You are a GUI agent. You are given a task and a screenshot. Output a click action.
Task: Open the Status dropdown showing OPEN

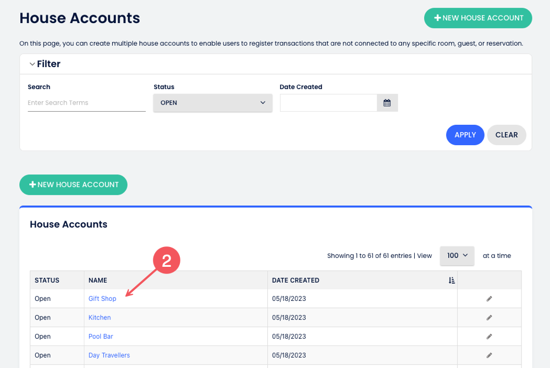212,103
